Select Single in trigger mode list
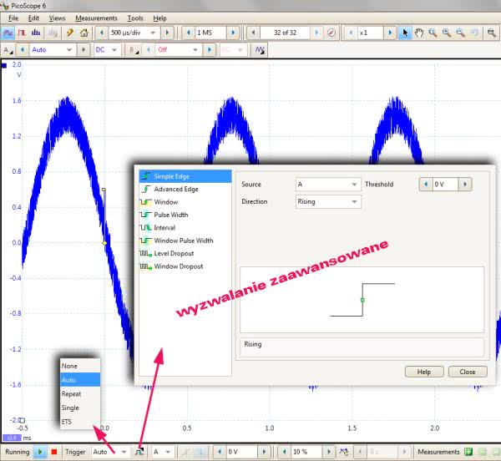The height and width of the screenshot is (461, 501). pos(70,408)
